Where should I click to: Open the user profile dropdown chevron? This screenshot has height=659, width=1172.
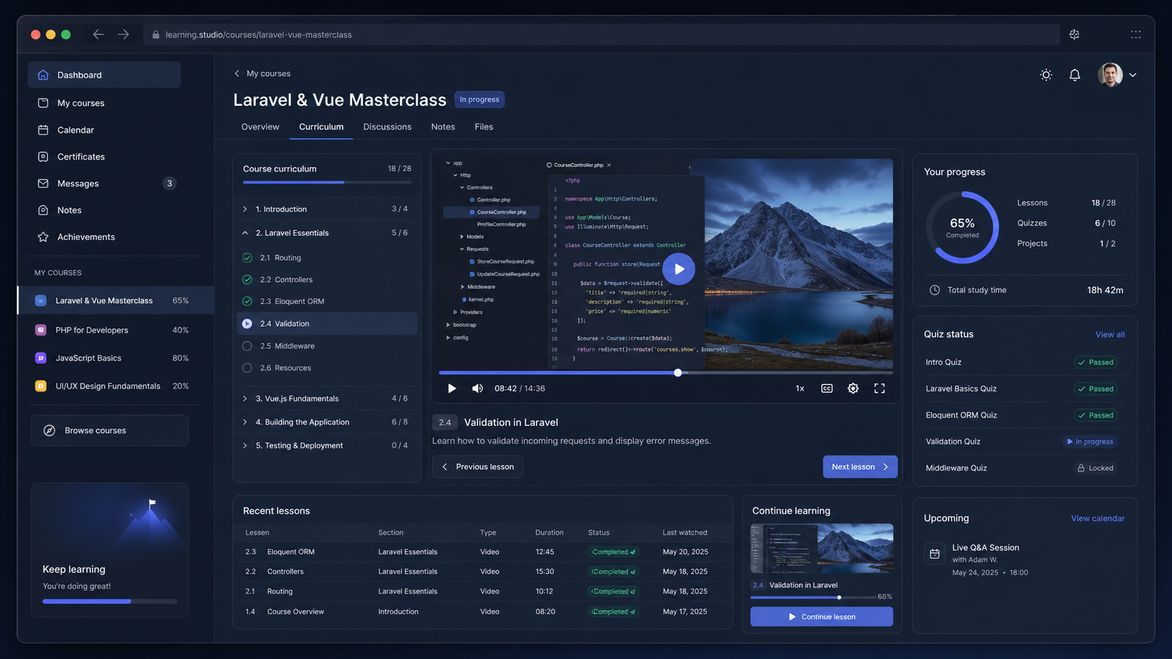point(1133,75)
